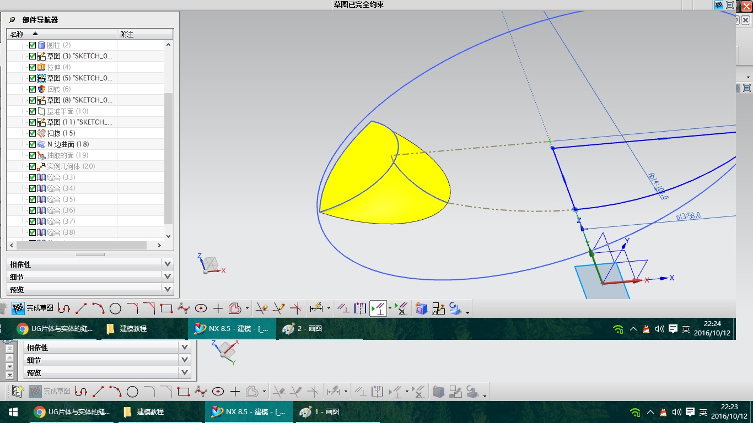Select the Quick Extend tool in the active toolbar
This screenshot has height=423, width=753.
pyautogui.click(x=279, y=308)
